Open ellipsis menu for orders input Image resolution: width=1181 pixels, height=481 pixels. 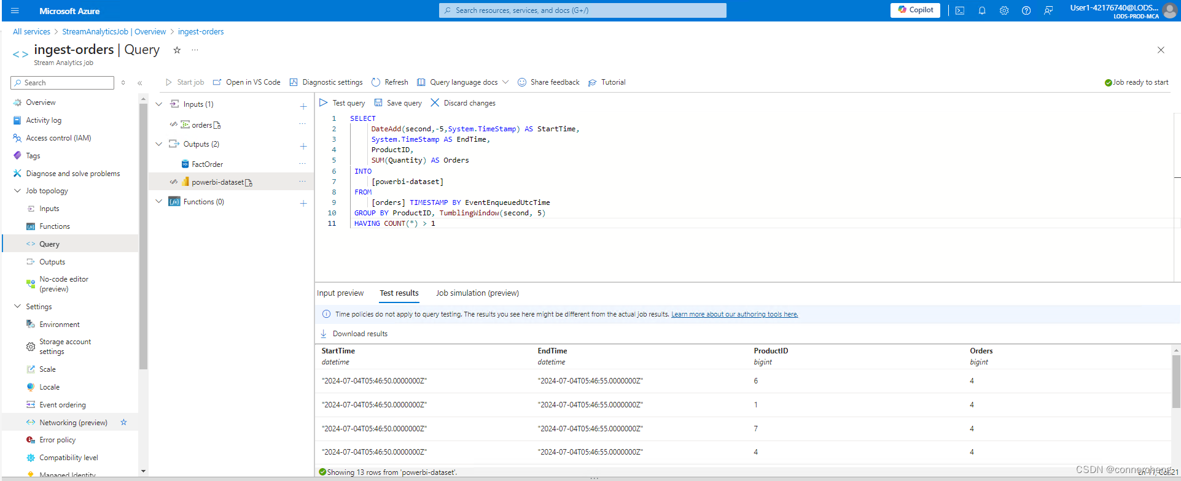302,124
